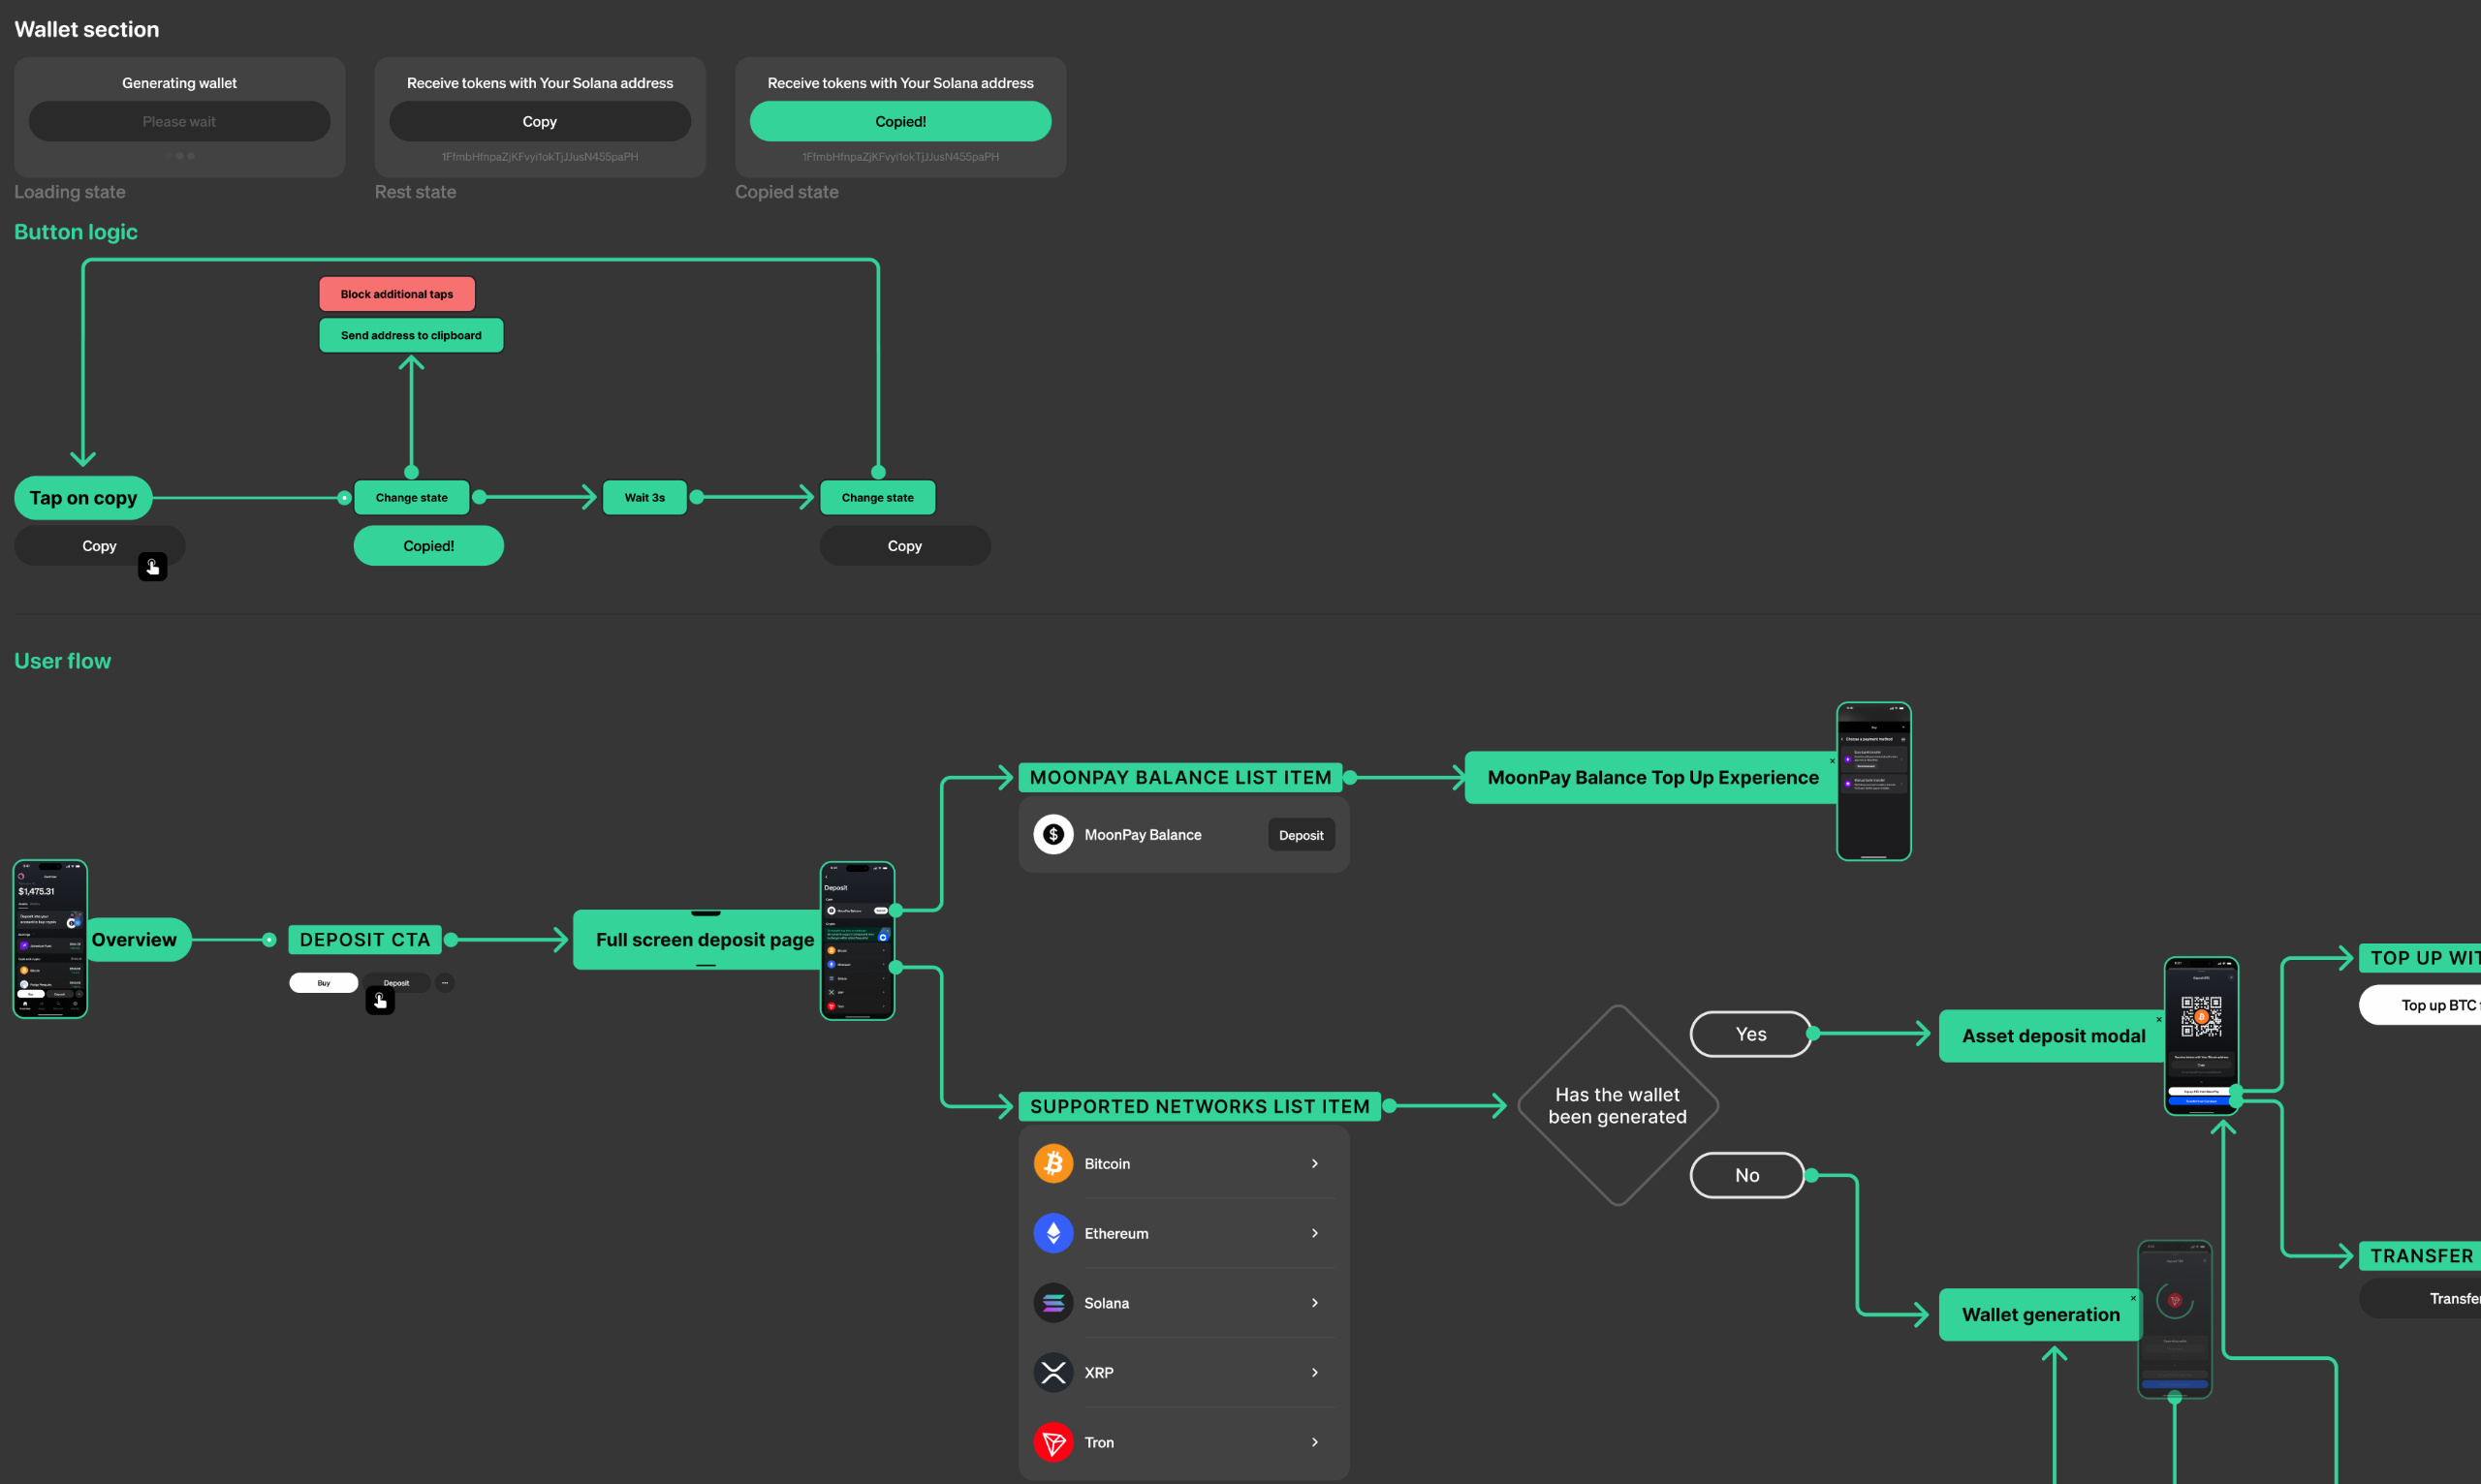This screenshot has height=1484, width=2481.
Task: Click the Solana logo icon
Action: pos(1052,1302)
